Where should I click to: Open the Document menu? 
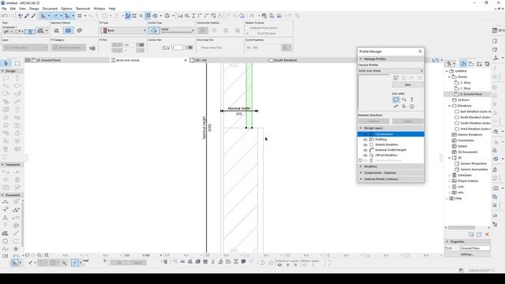50,9
